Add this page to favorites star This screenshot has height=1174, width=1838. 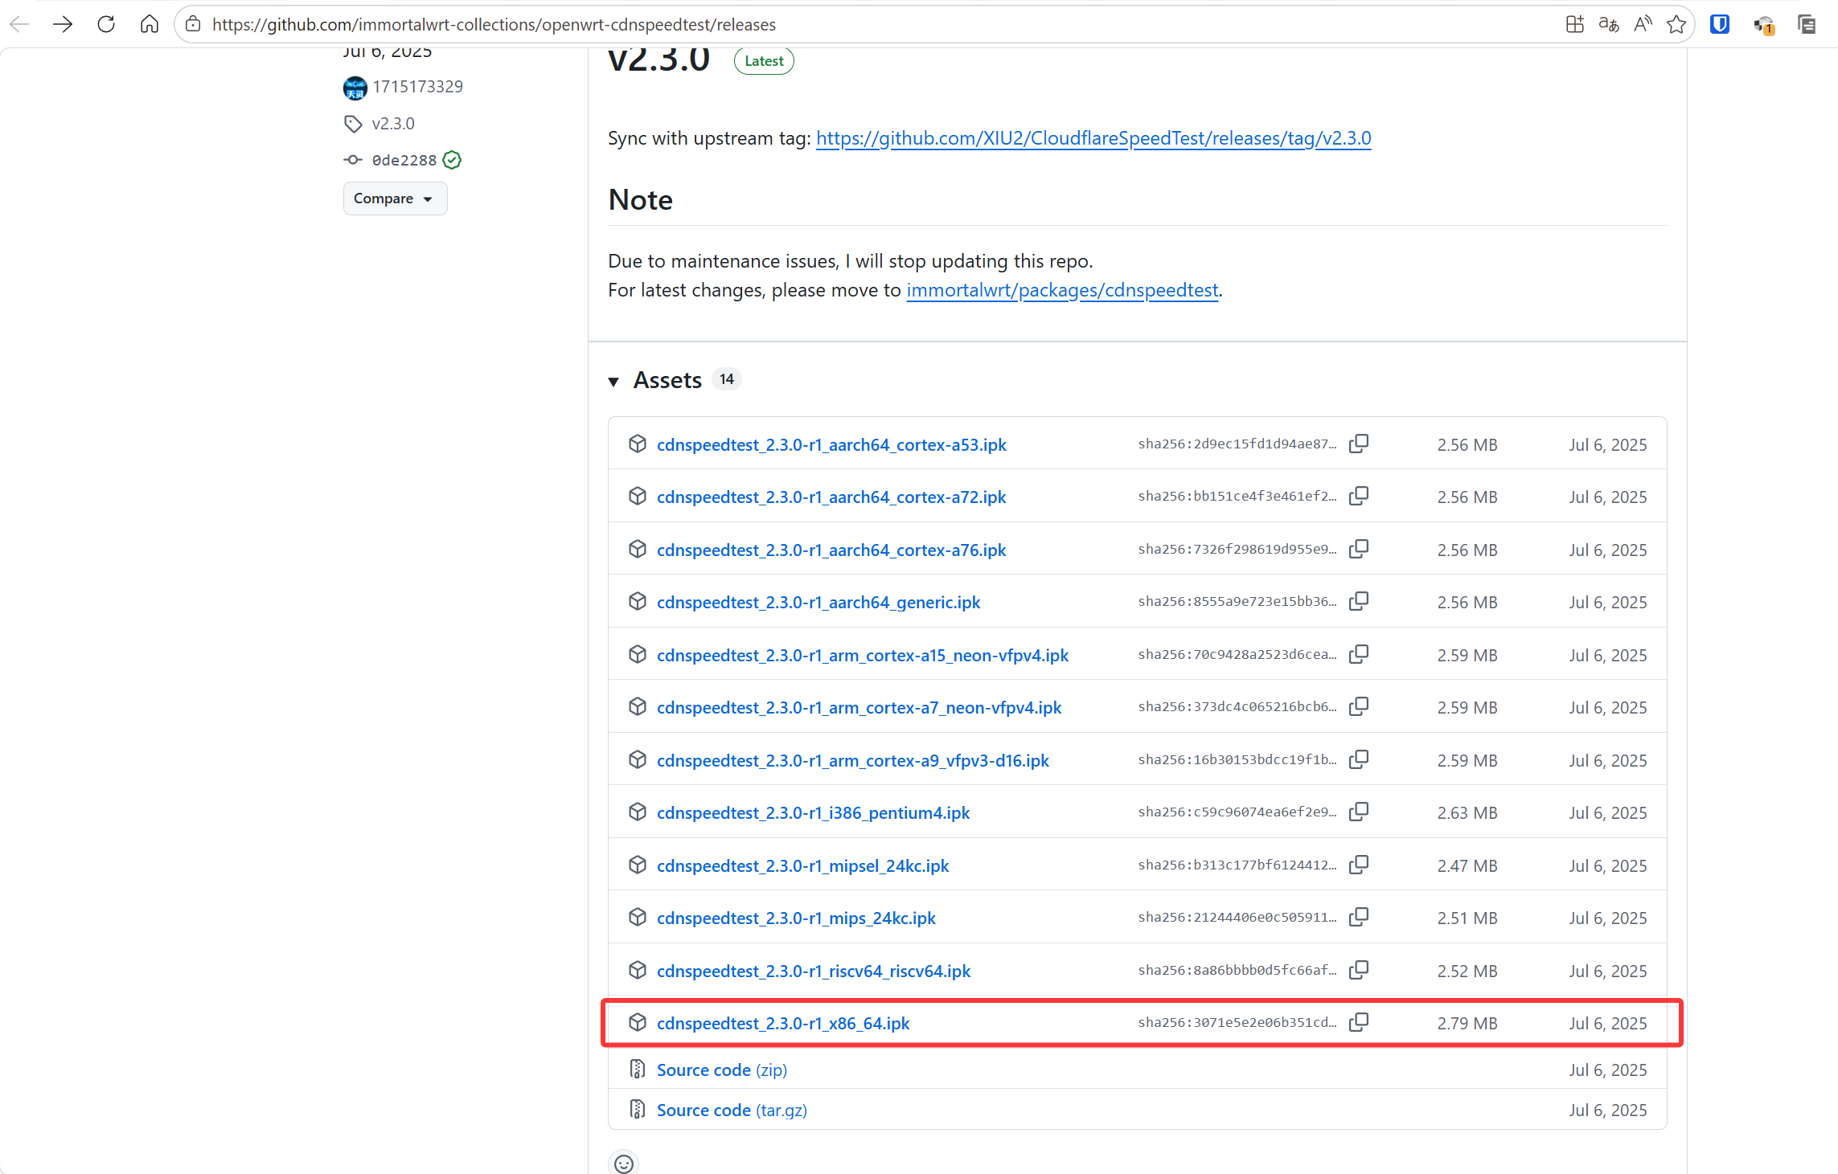[1676, 24]
